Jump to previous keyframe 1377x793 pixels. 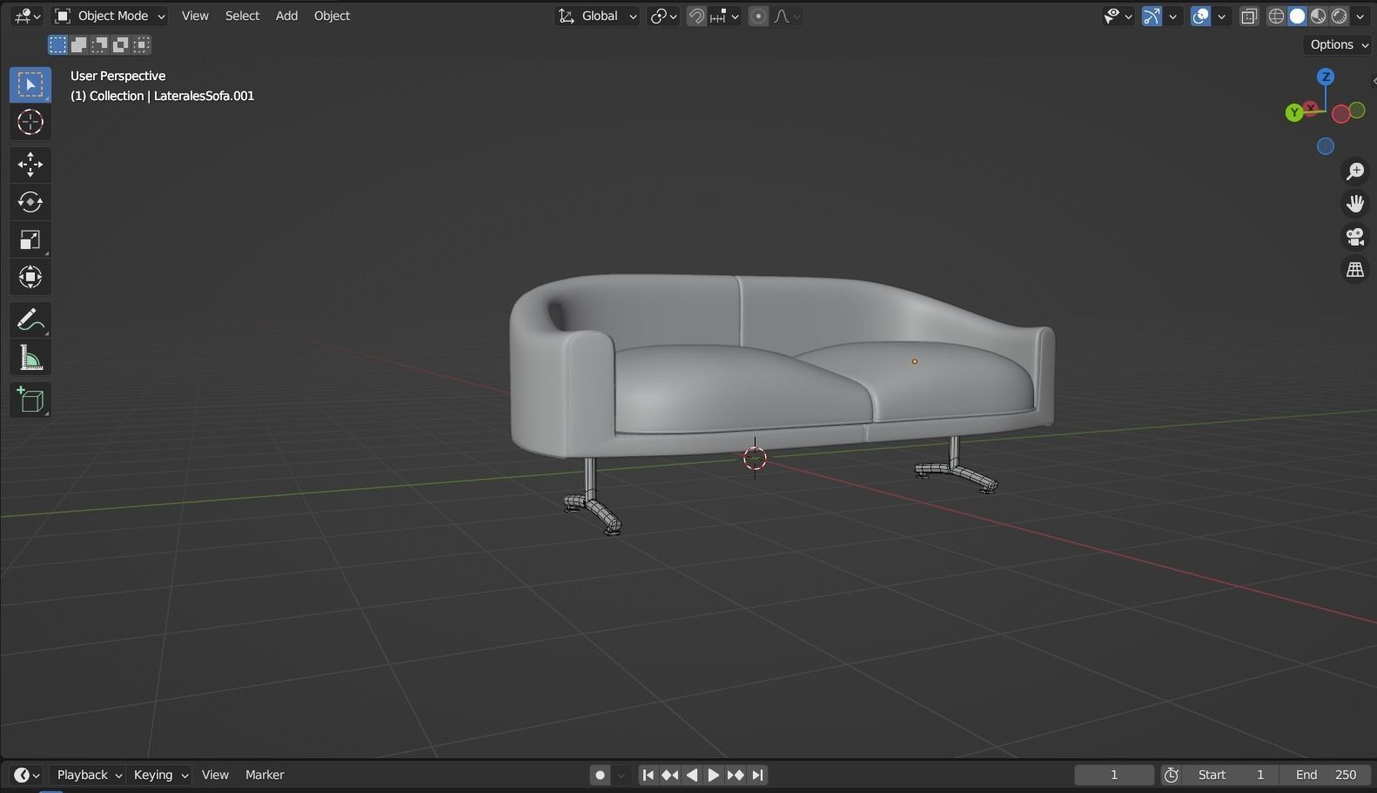669,775
